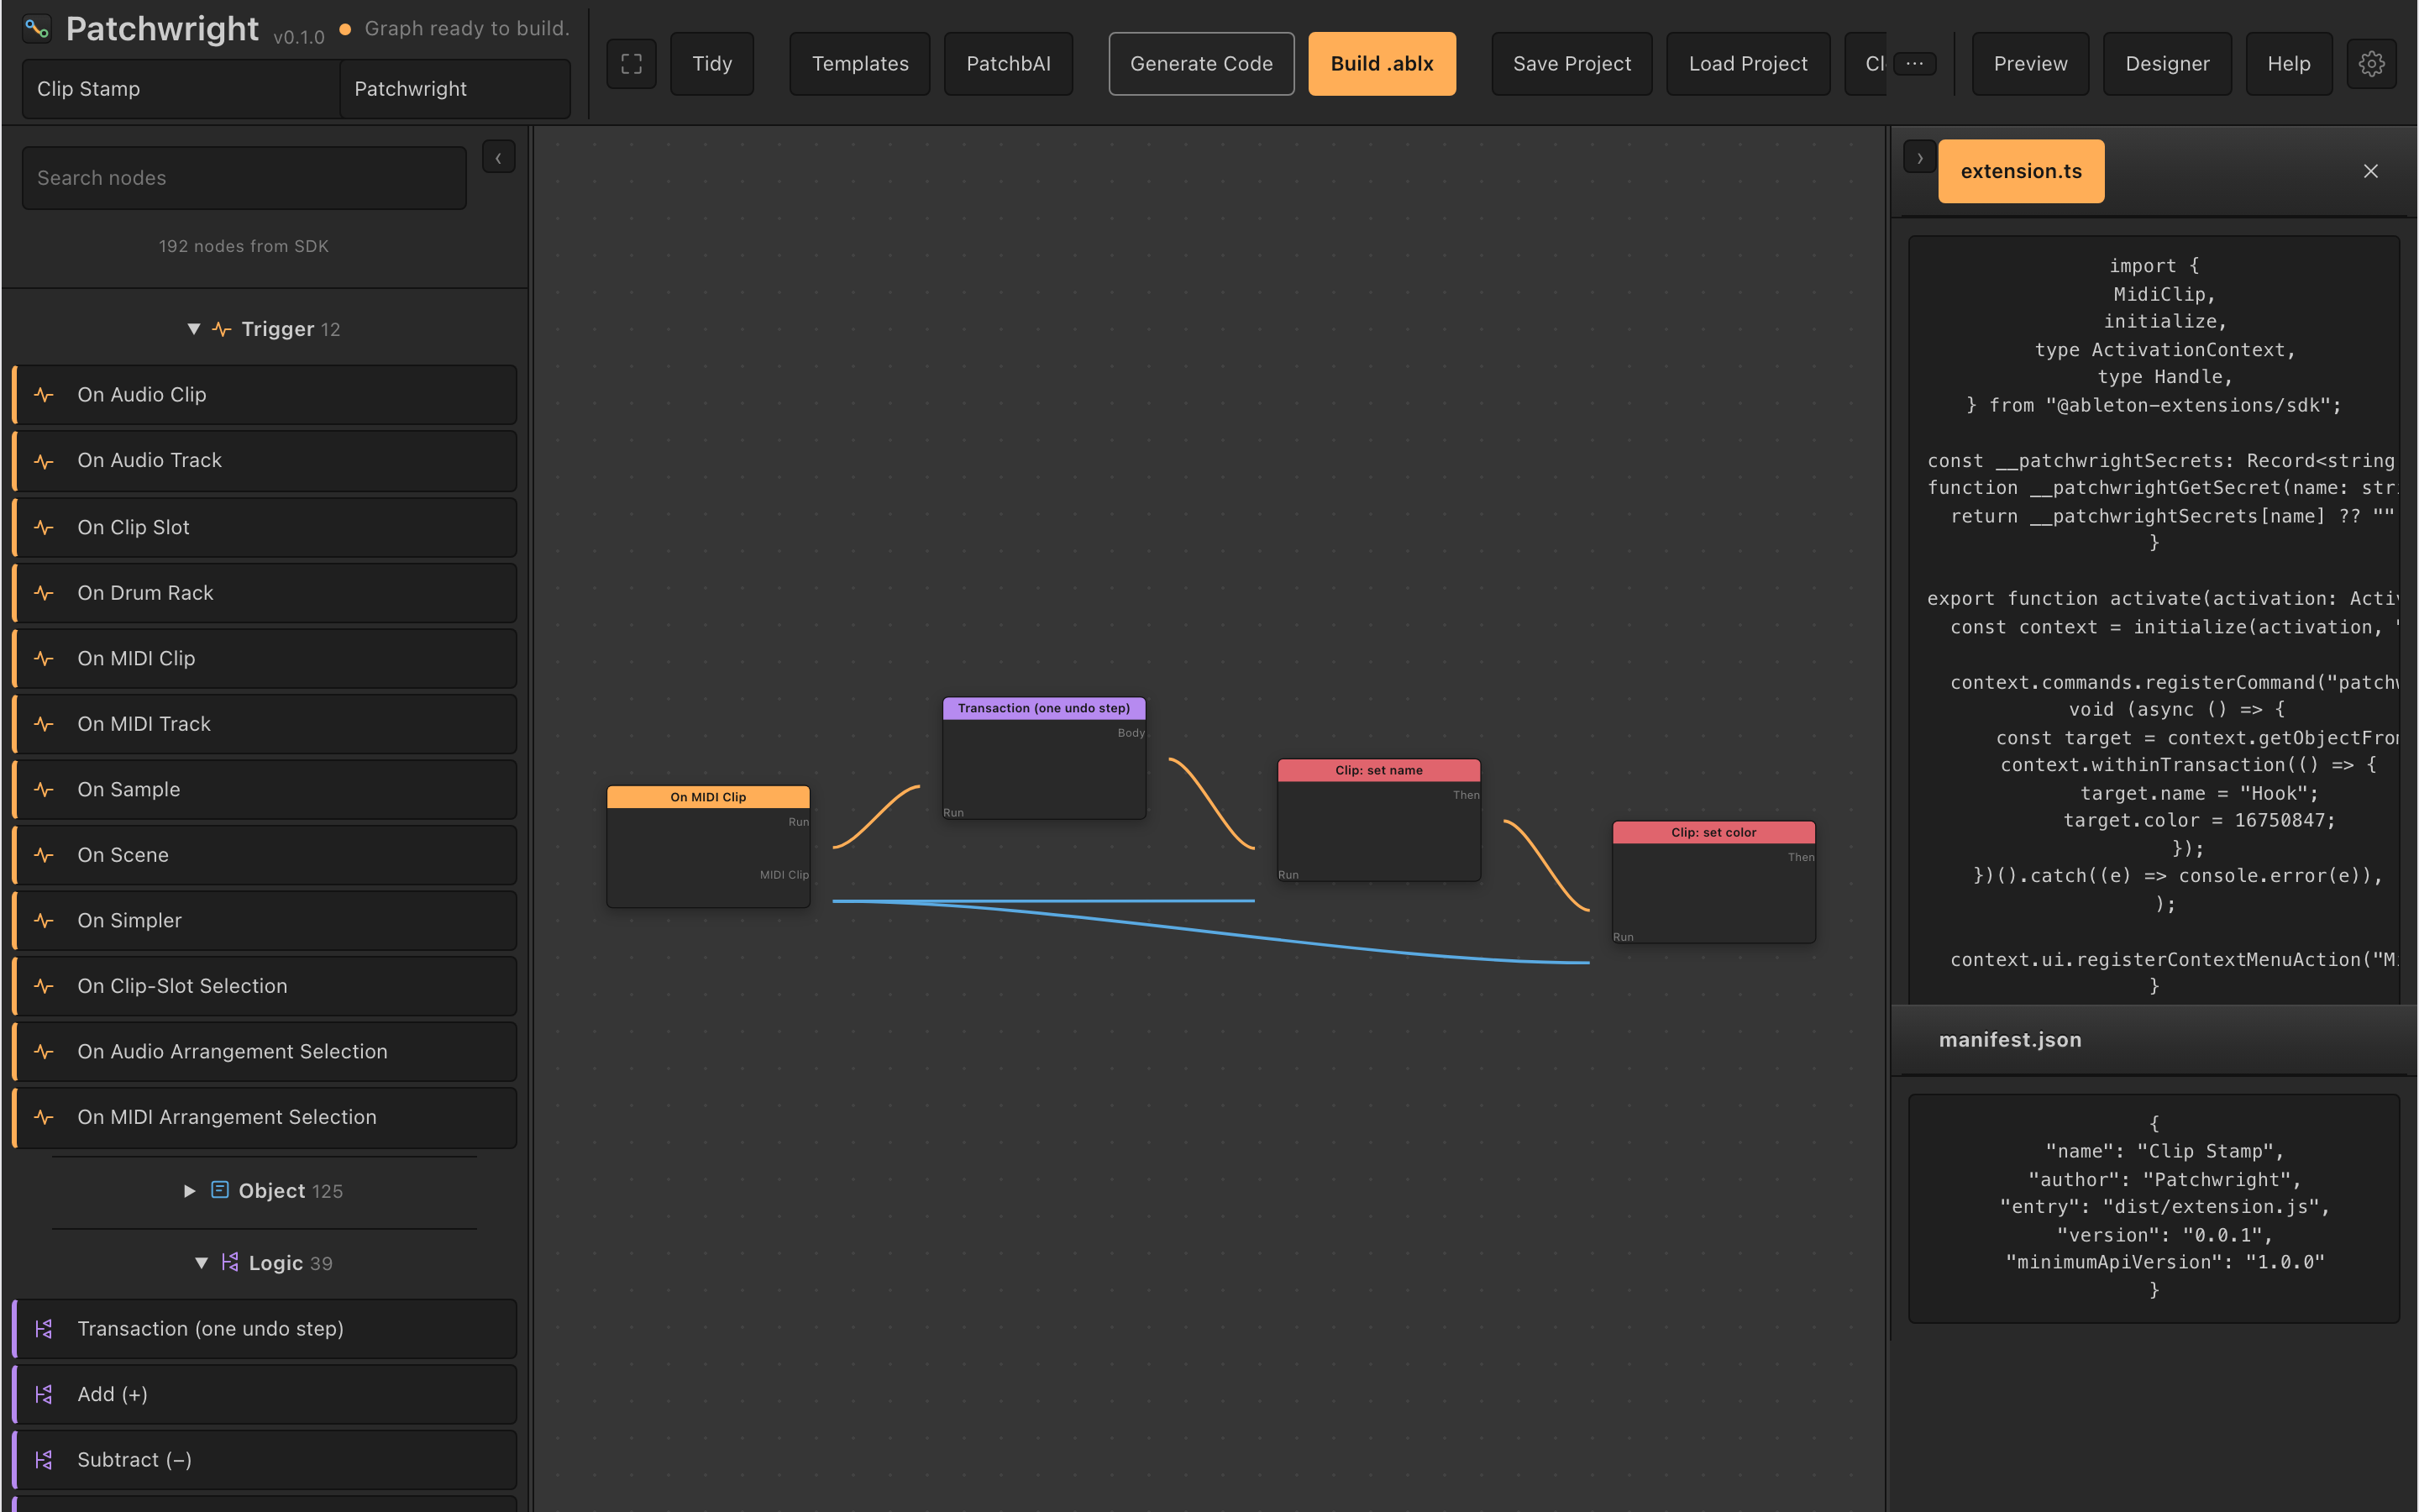The width and height of the screenshot is (2419, 1512).
Task: Click the pulse icon beside On Clip Slot
Action: click(44, 527)
